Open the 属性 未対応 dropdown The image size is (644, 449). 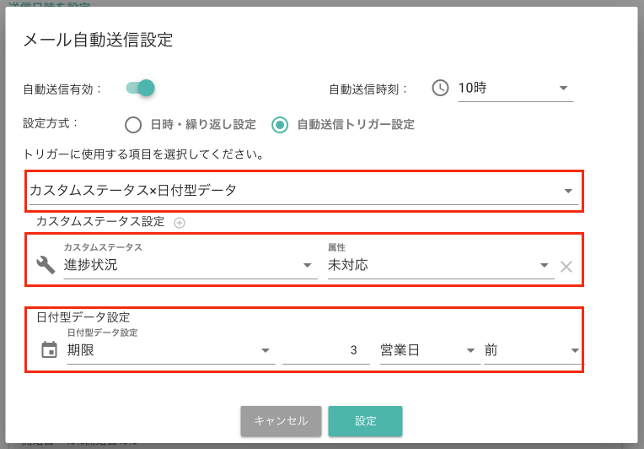click(441, 265)
